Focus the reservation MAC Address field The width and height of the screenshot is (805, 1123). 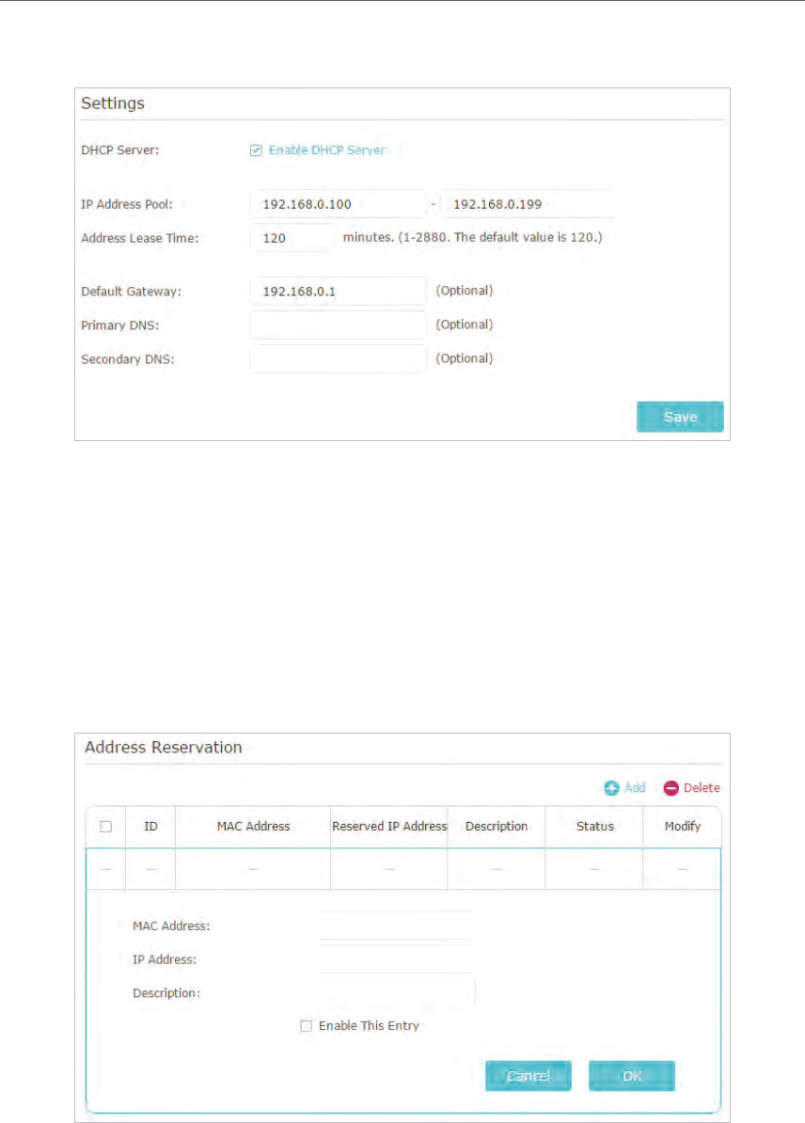tap(396, 925)
